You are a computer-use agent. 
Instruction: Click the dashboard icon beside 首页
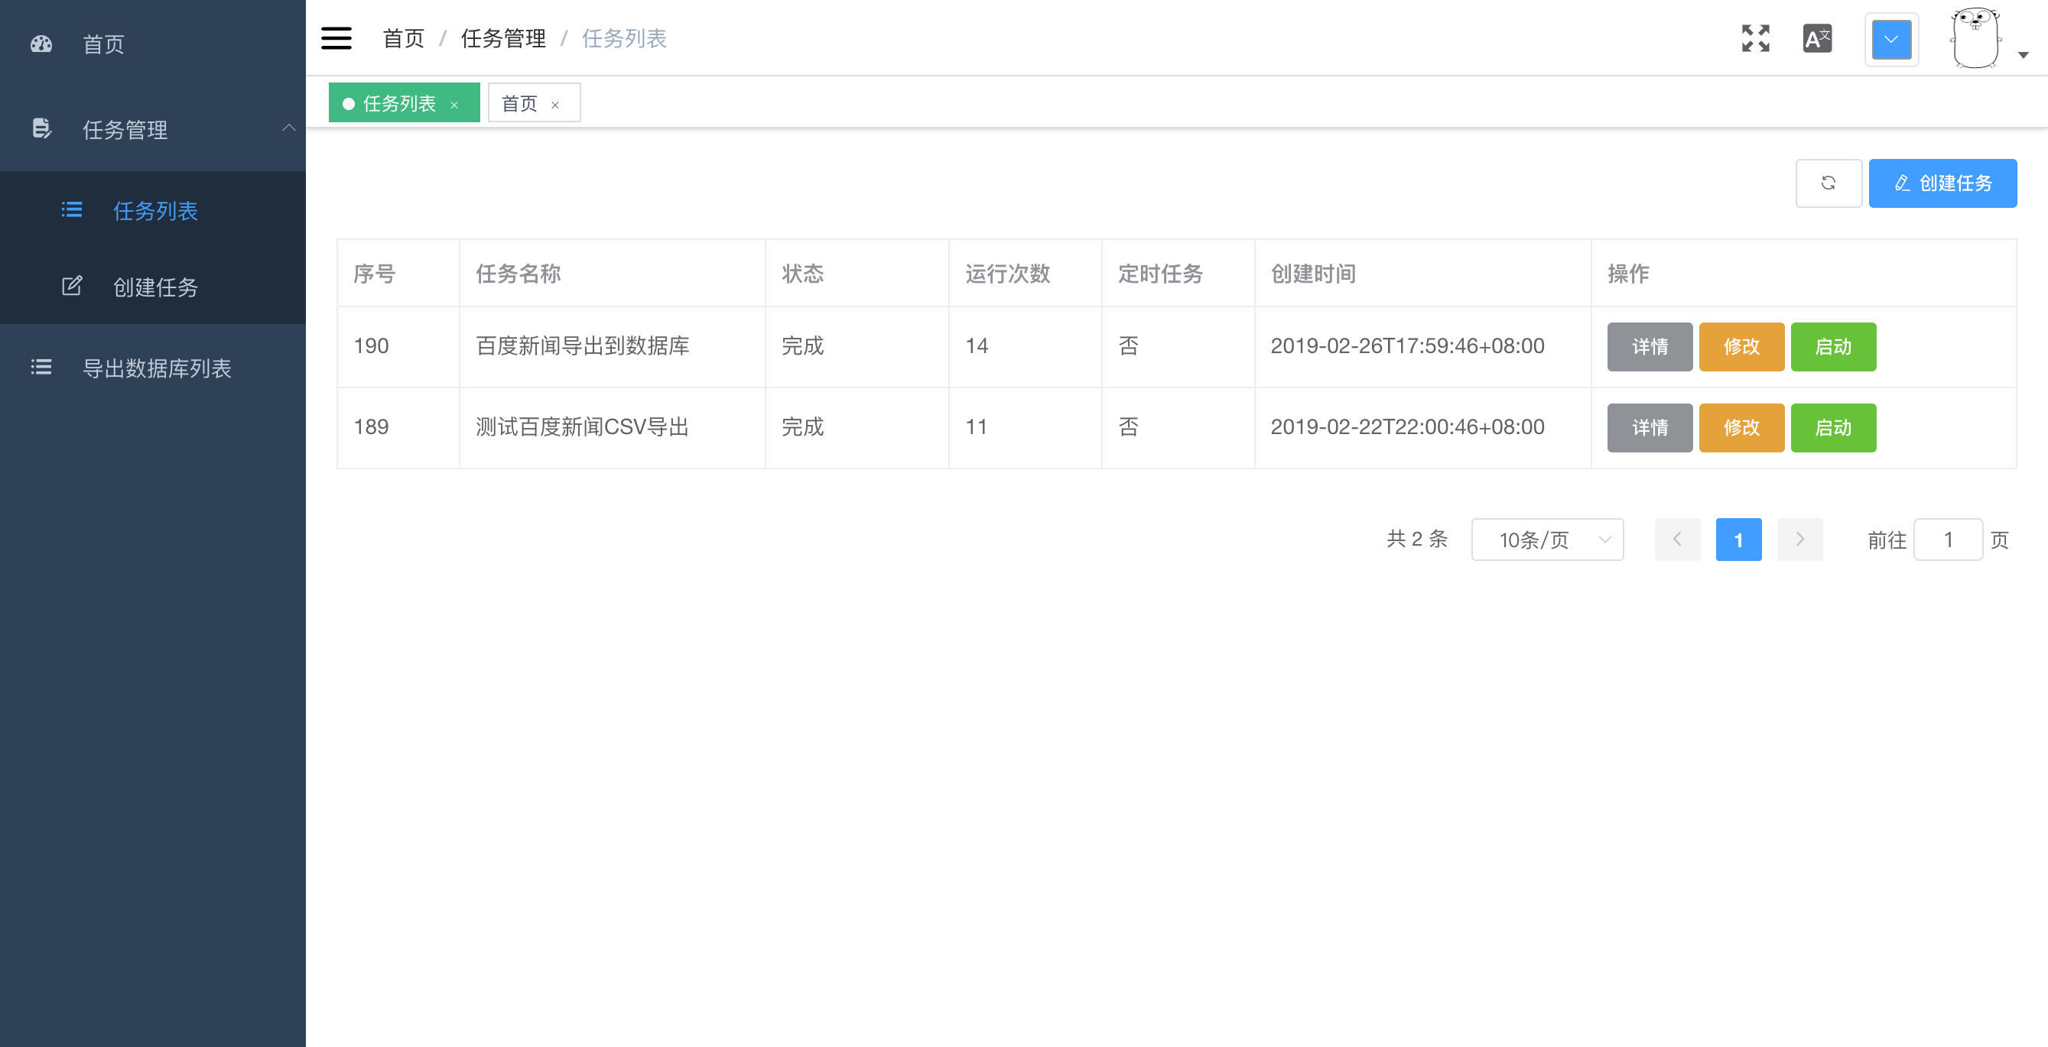[41, 44]
